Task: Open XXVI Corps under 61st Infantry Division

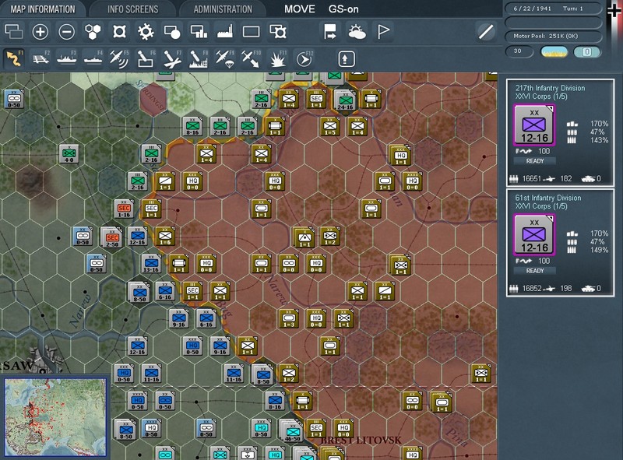Action: pos(540,206)
